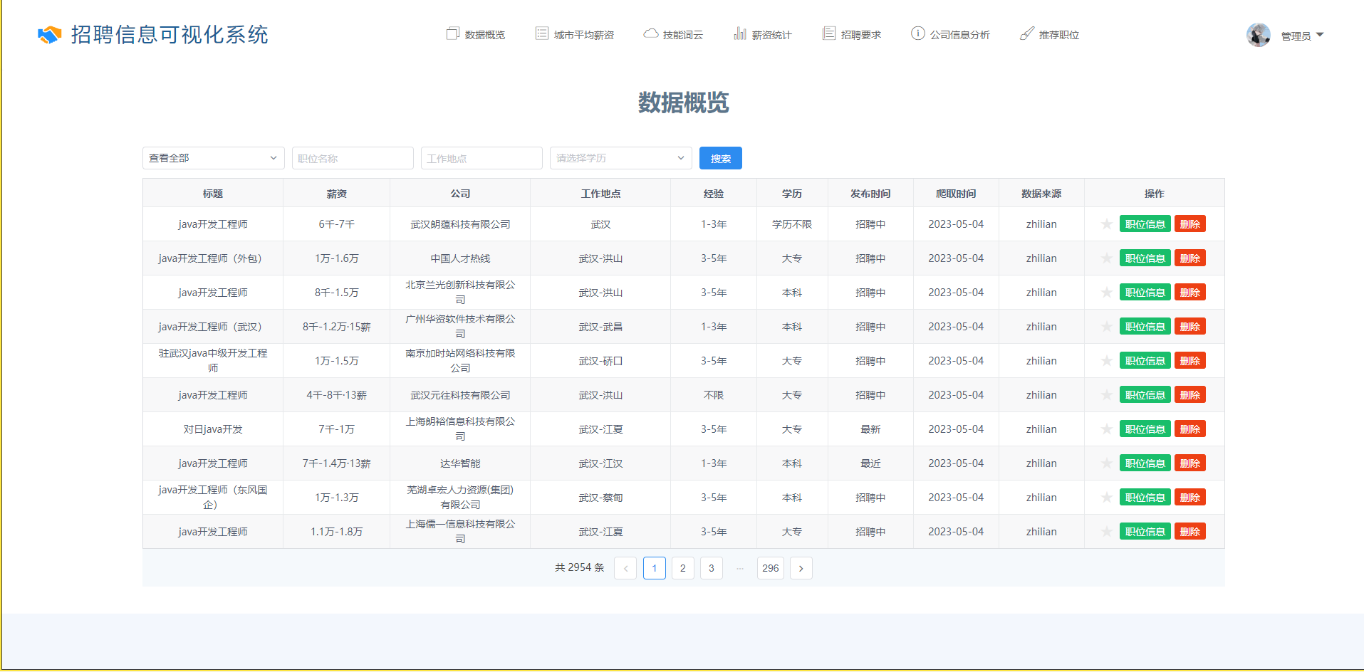Open 职位信息 for 对日java开发
Screen dimensions: 1364x672
click(1145, 429)
